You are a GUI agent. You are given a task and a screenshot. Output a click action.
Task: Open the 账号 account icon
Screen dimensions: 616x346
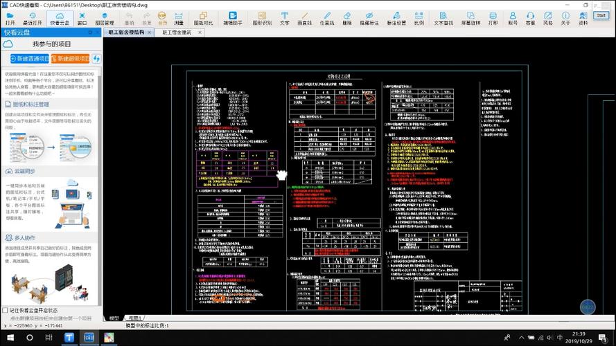(513, 19)
